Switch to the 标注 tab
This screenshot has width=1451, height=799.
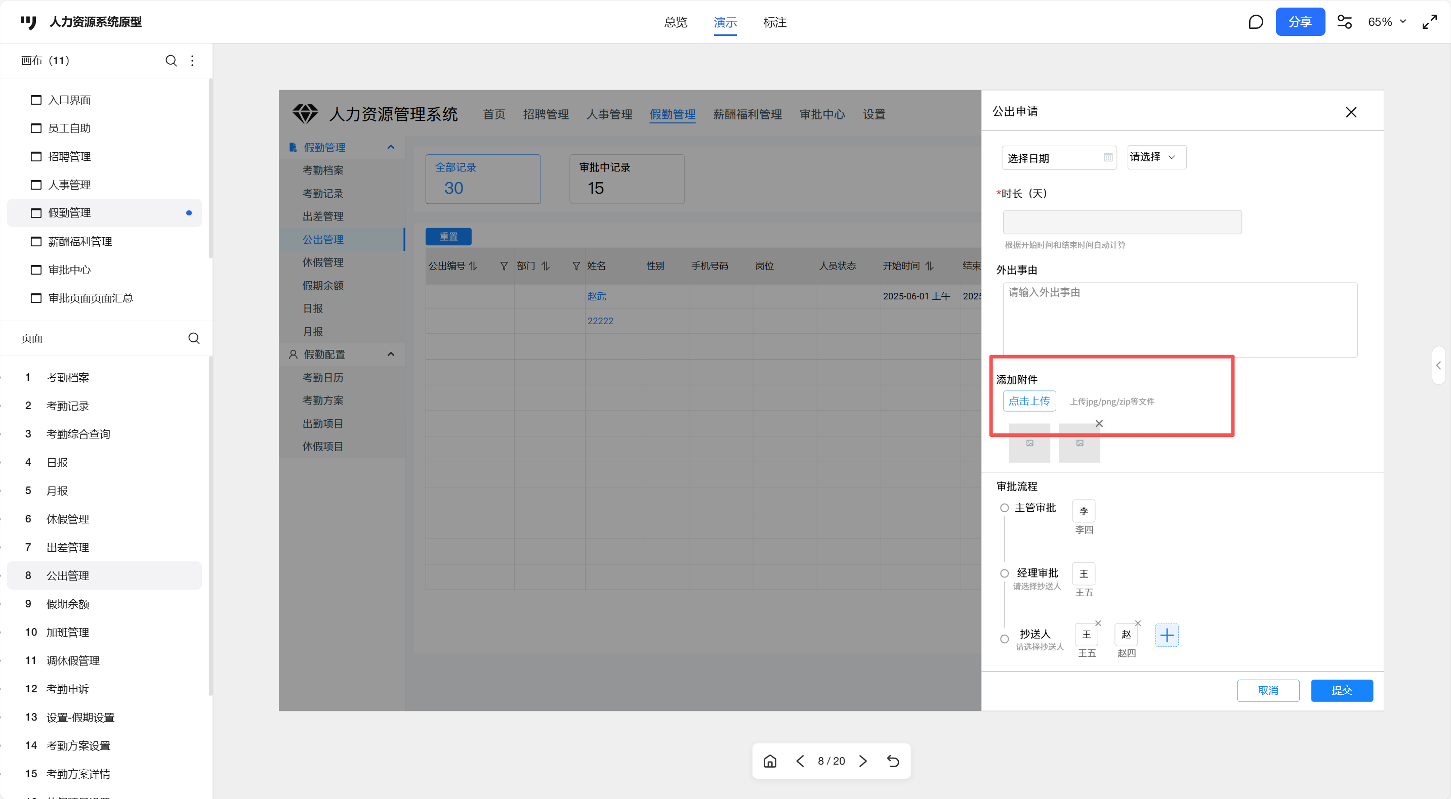[774, 23]
